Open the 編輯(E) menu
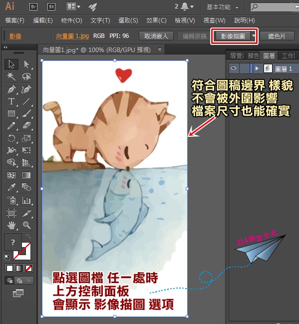This screenshot has width=299, height=324. tap(43, 20)
